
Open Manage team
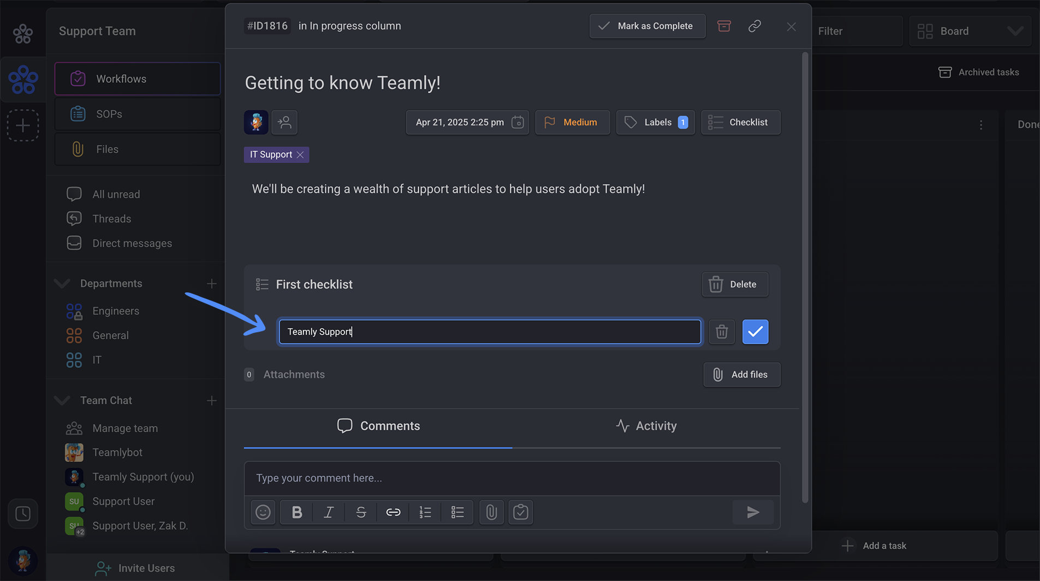point(125,428)
